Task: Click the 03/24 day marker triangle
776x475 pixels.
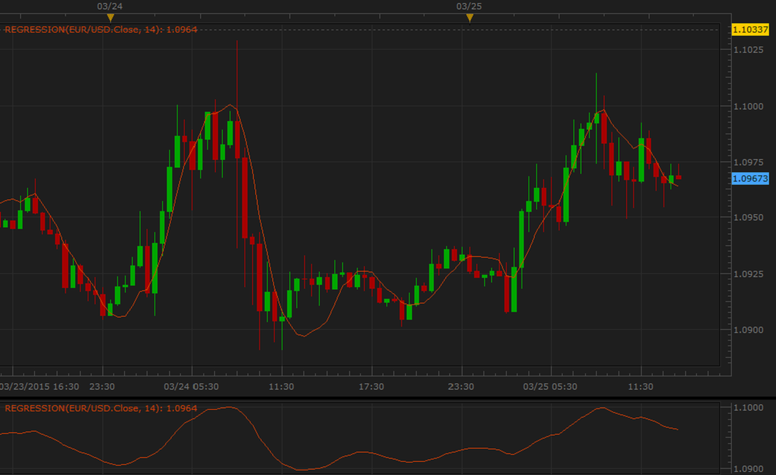Action: coord(110,18)
